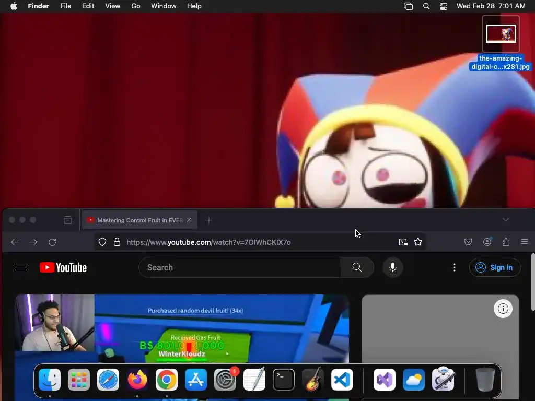This screenshot has height=401, width=535.
Task: Save page to Pocket
Action: [x=468, y=242]
